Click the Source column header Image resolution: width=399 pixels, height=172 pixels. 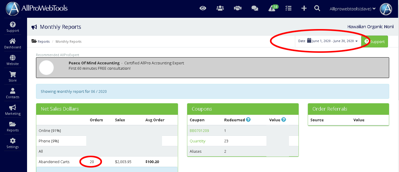(317, 120)
